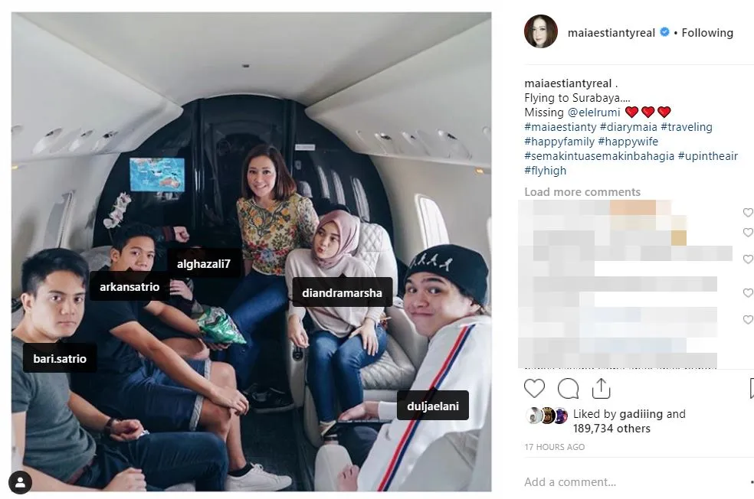Open the alghazali7 photo tag
The height and width of the screenshot is (499, 754).
click(204, 263)
